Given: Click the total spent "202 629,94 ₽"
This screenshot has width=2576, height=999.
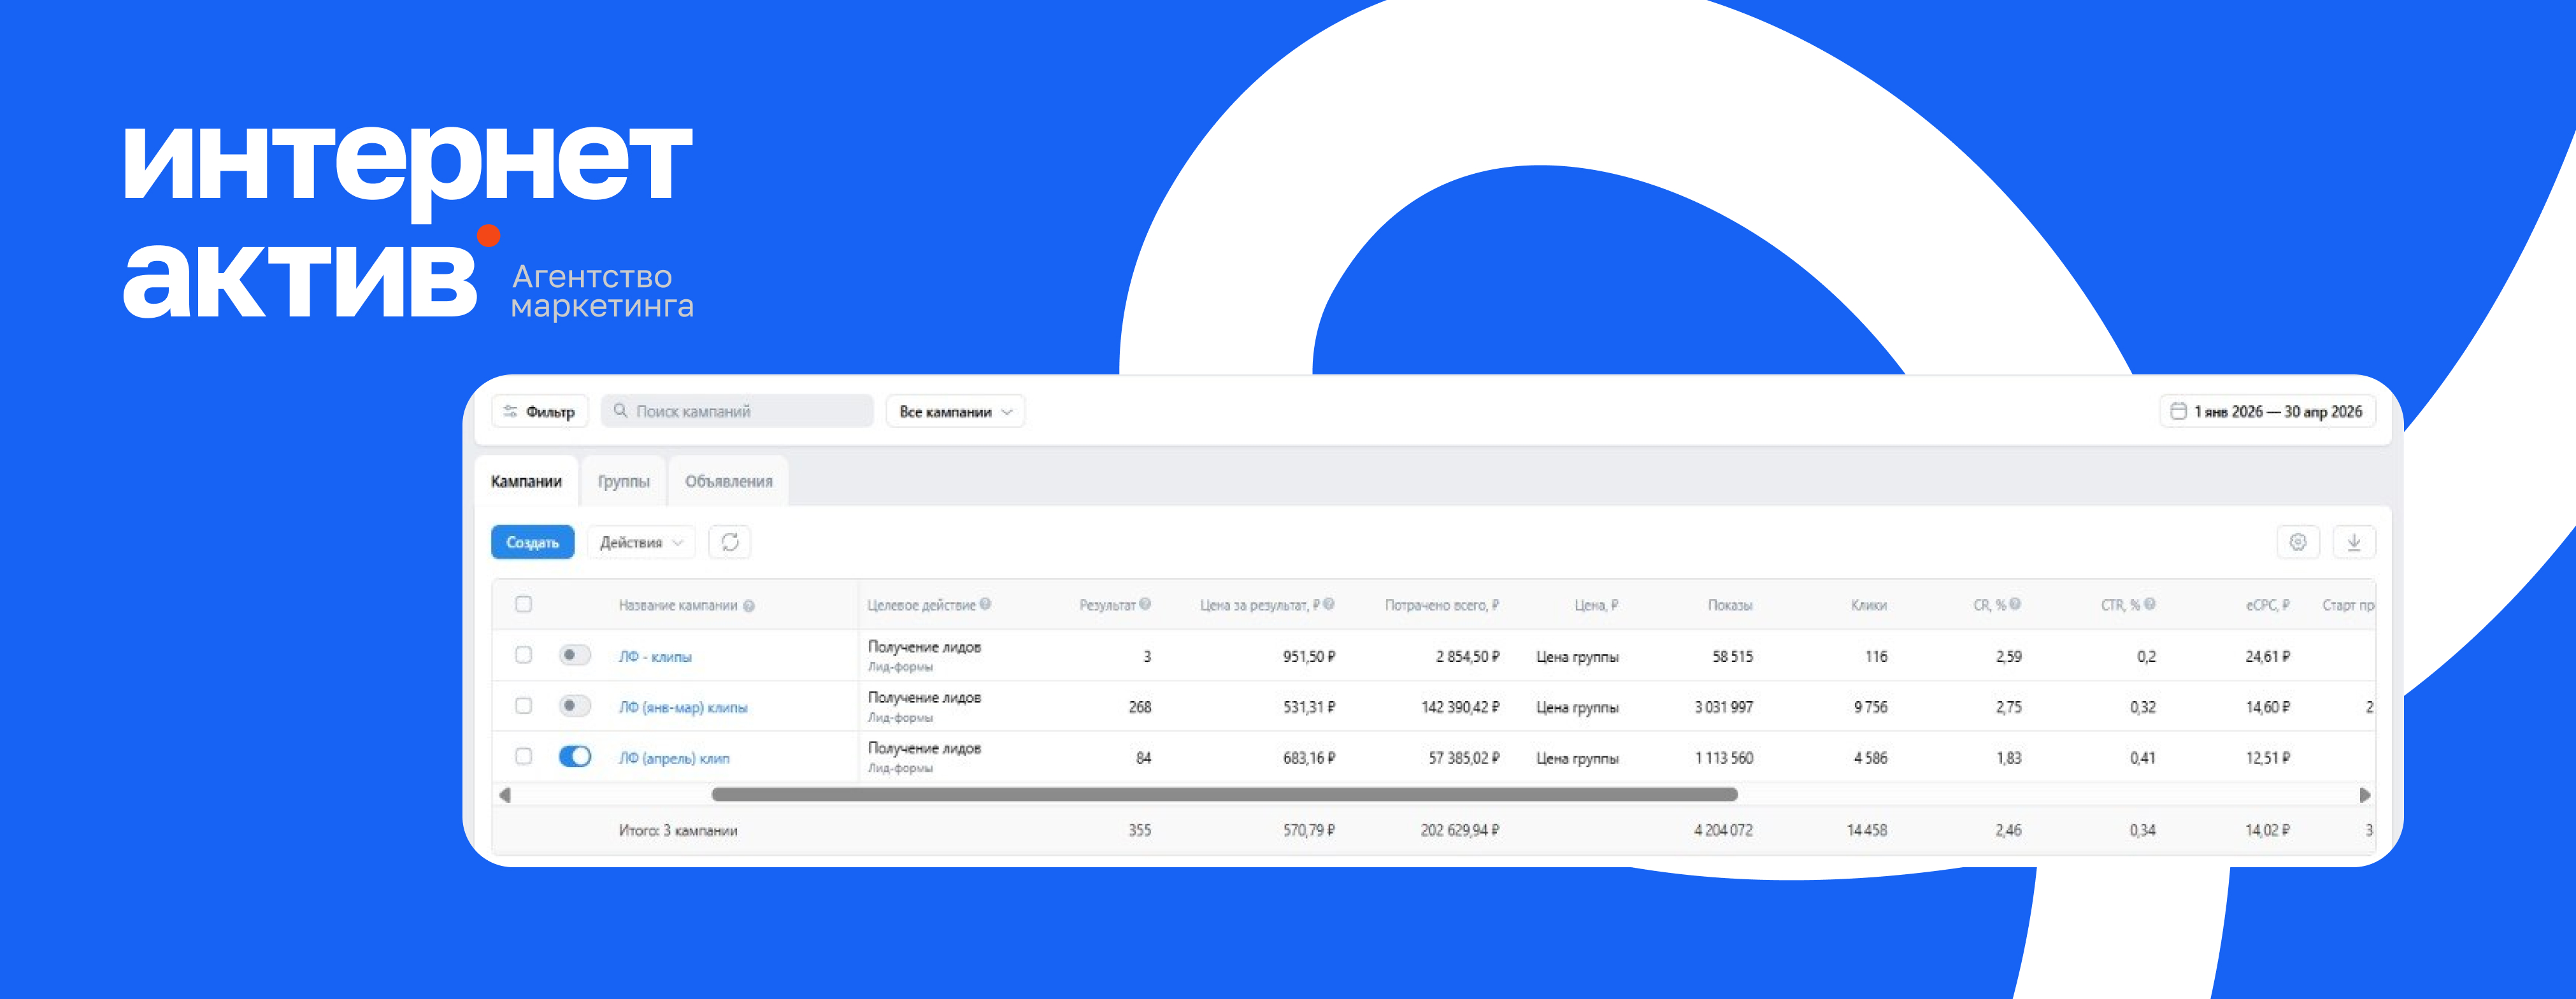Looking at the screenshot, I should 1460,830.
